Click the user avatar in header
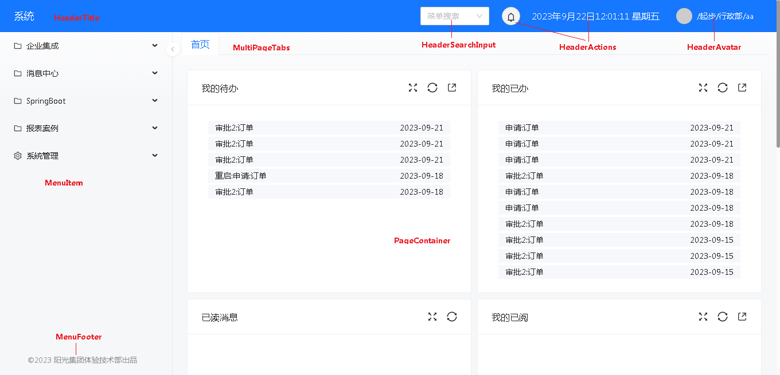The height and width of the screenshot is (375, 780). [684, 16]
